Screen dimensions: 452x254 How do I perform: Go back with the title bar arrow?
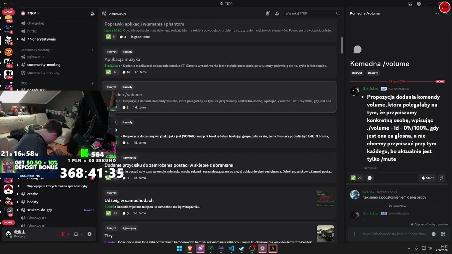click(x=5, y=4)
